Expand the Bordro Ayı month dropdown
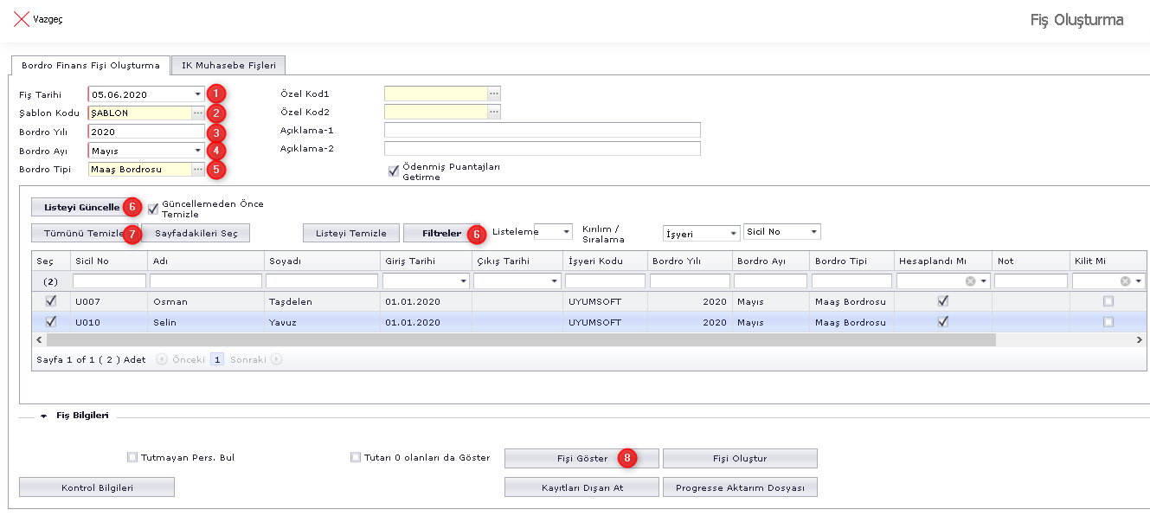 tap(198, 151)
